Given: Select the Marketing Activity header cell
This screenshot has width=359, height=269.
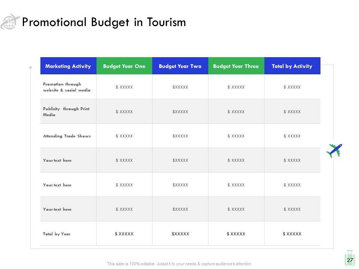Looking at the screenshot, I should (x=68, y=66).
